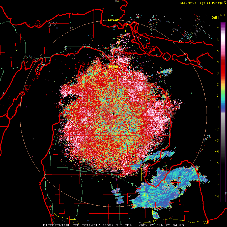This screenshot has height=227, width=227.
Task: Click the black radar site dot at center
Action: (113, 114)
